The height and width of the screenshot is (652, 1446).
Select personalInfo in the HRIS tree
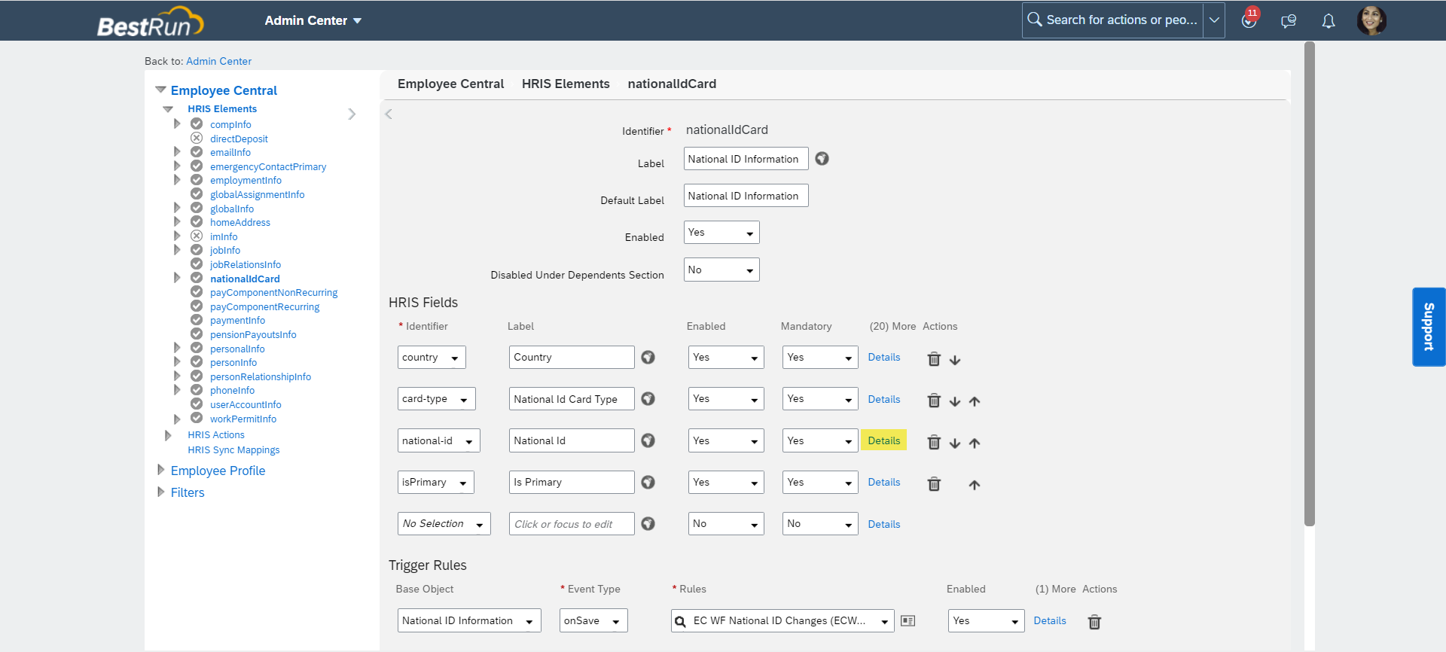pos(237,349)
